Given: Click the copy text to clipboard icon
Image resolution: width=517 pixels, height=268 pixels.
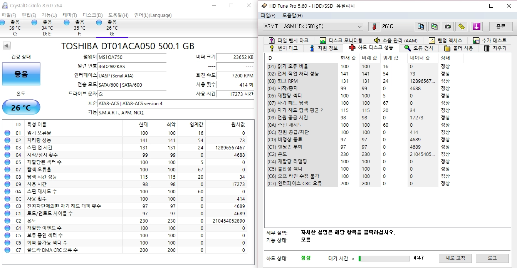Looking at the screenshot, I should click(x=421, y=27).
